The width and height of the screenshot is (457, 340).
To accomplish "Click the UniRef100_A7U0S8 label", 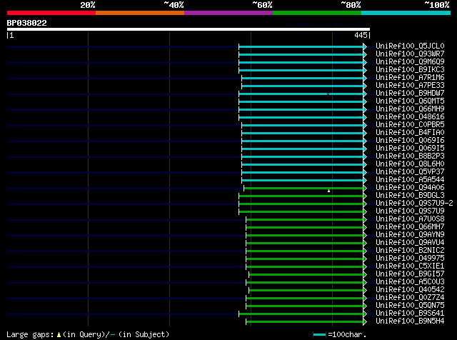I will coord(410,219).
